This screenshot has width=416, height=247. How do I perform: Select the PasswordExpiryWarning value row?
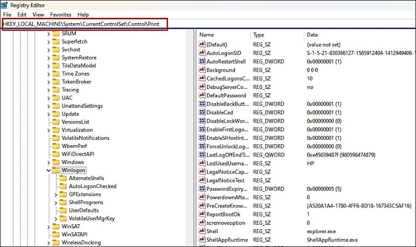tap(305, 189)
